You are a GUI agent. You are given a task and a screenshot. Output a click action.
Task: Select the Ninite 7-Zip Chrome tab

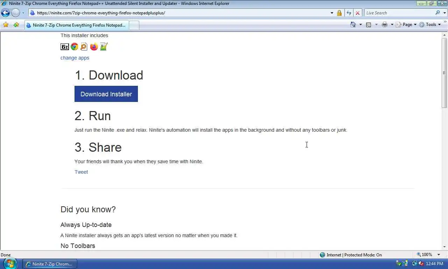click(x=76, y=25)
